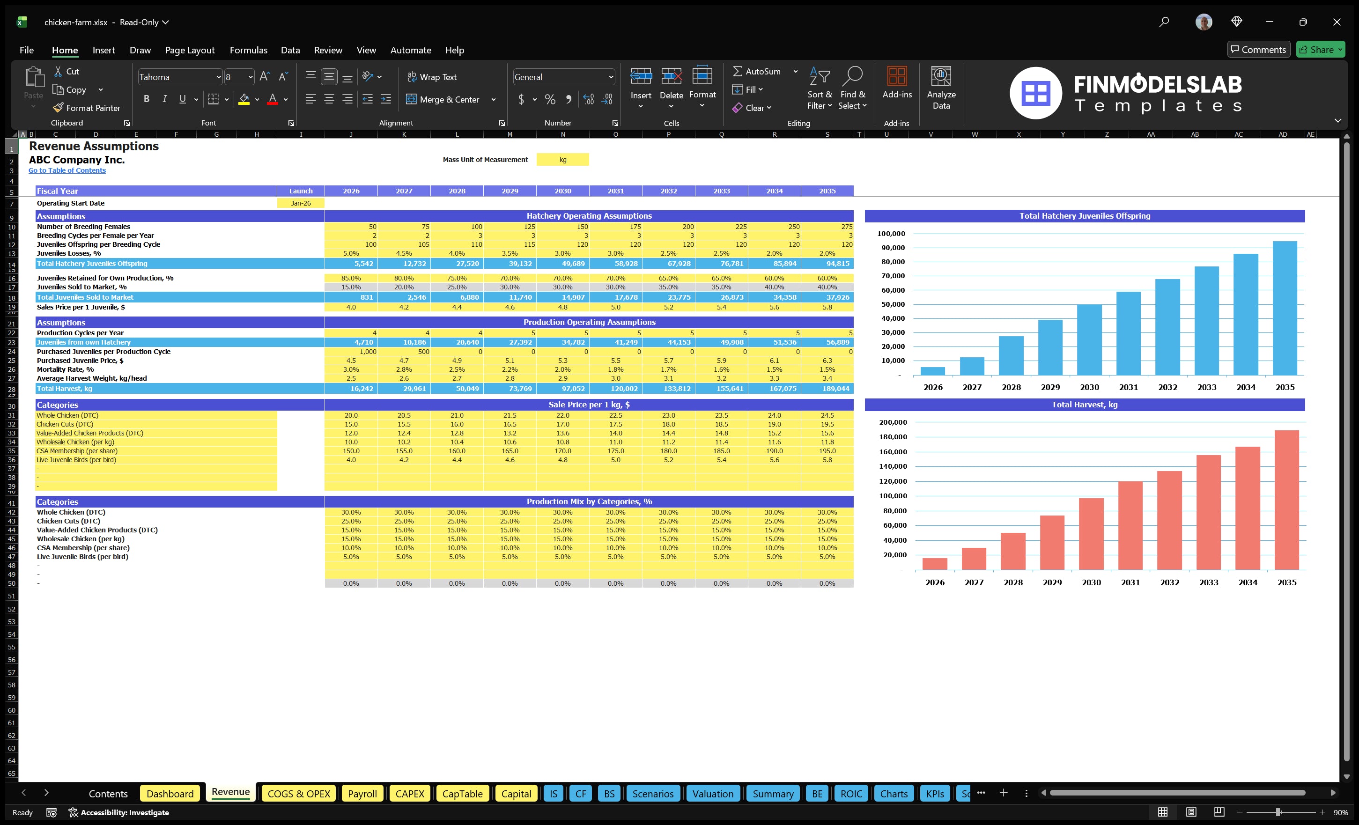Screen dimensions: 1359x825
Task: Click the Decrease Indent icon
Action: pyautogui.click(x=367, y=99)
